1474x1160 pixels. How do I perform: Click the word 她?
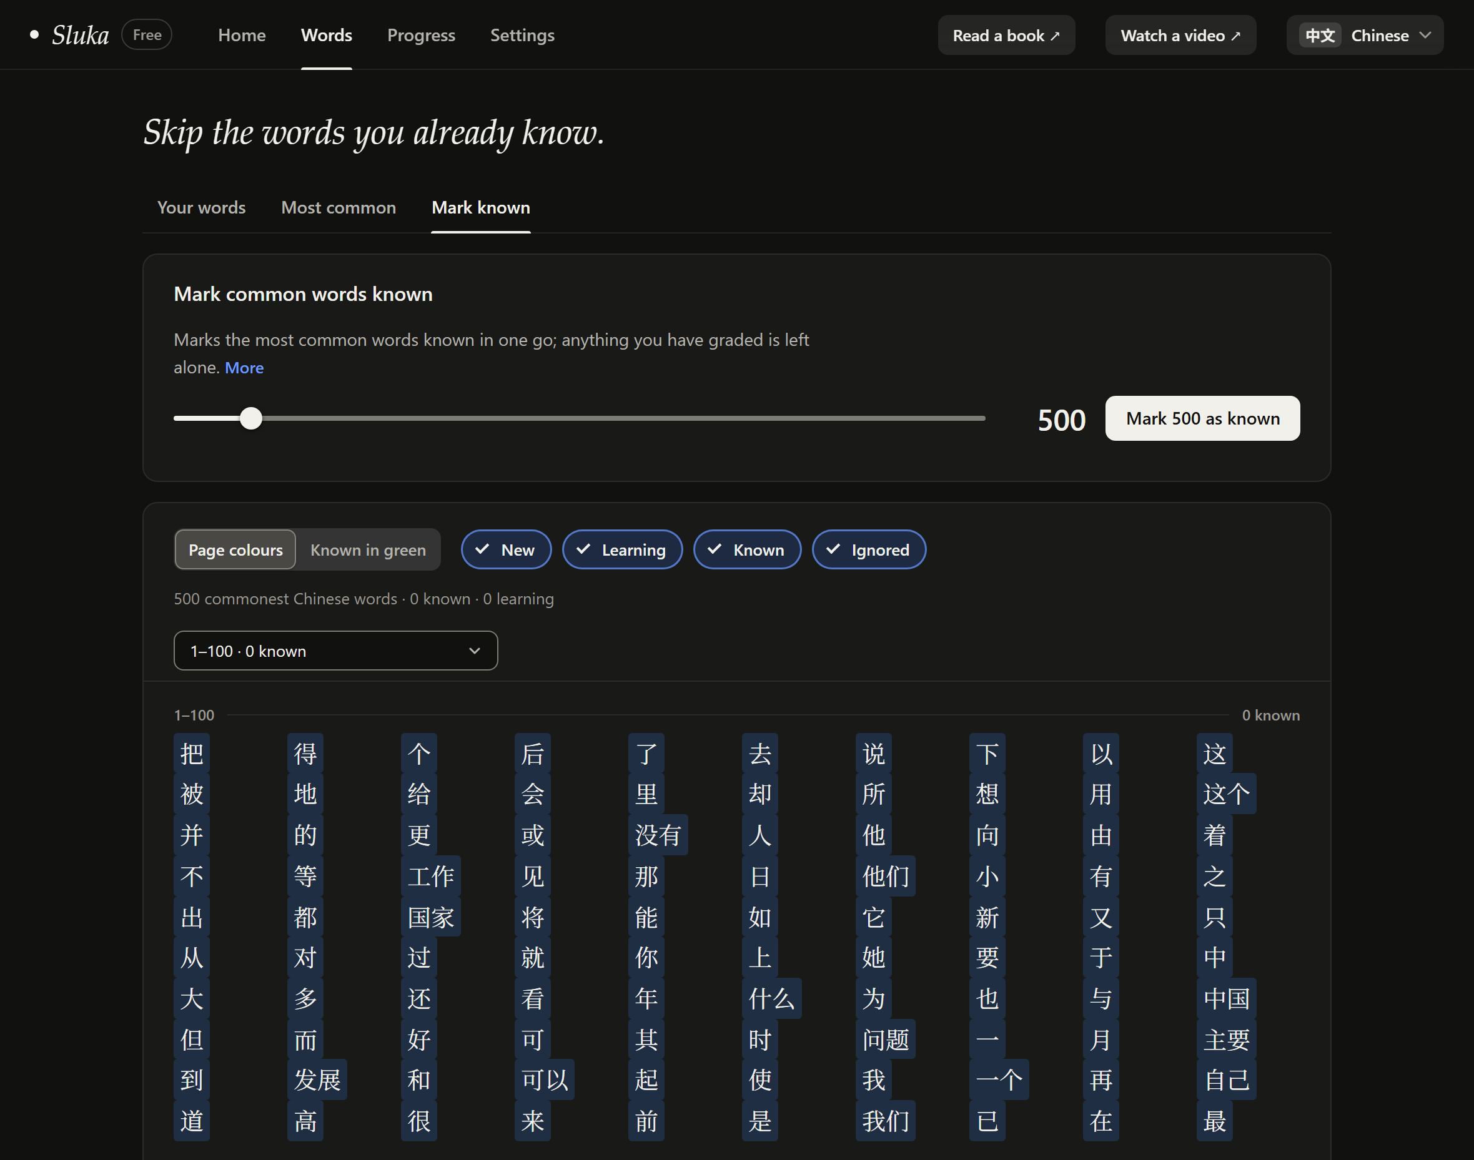(874, 958)
